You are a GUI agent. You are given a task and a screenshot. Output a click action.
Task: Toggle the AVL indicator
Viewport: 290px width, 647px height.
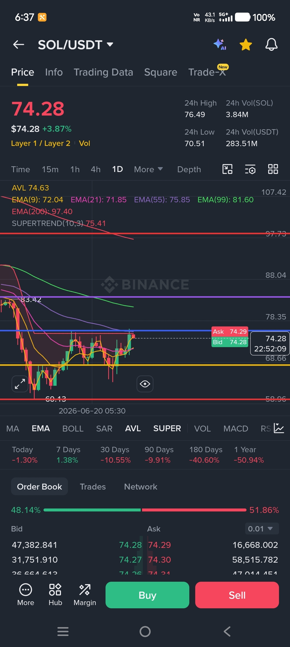(133, 429)
